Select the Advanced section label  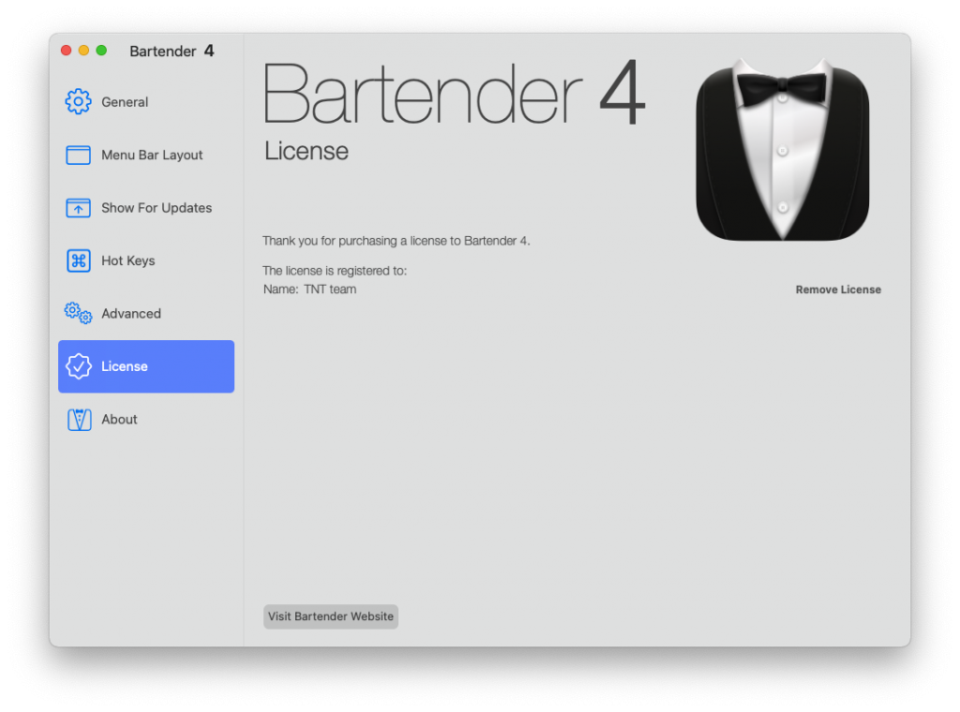(x=131, y=313)
